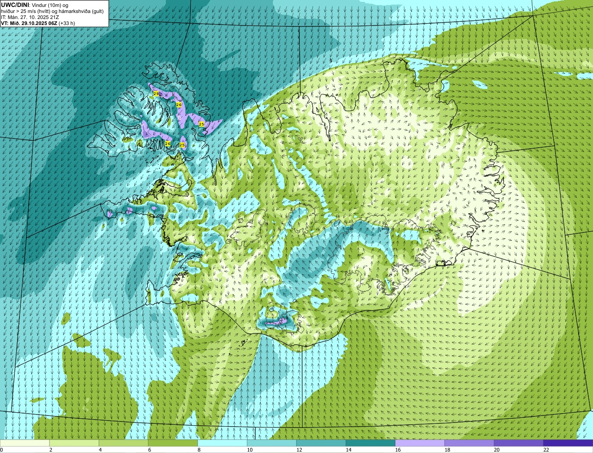Screen dimensions: 593x453
Task: Click the scale number 8 on color bar
Action: click(x=199, y=450)
